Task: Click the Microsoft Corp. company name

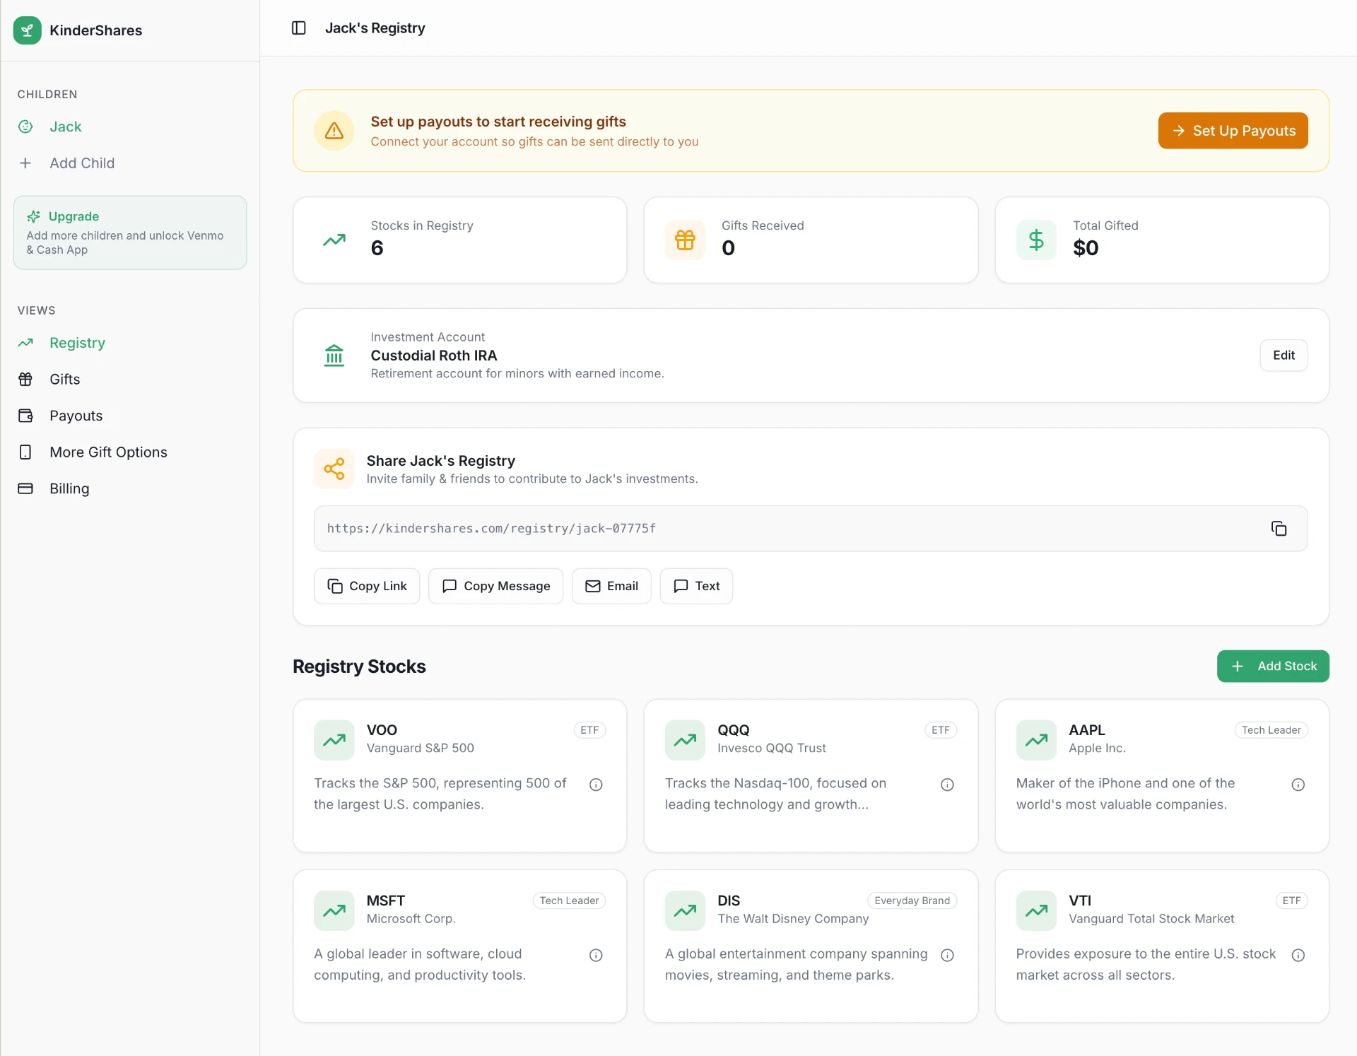Action: 411,919
